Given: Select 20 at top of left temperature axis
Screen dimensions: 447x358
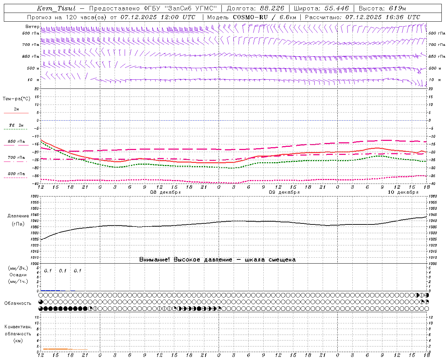Looking at the screenshot, I should [x=37, y=89].
